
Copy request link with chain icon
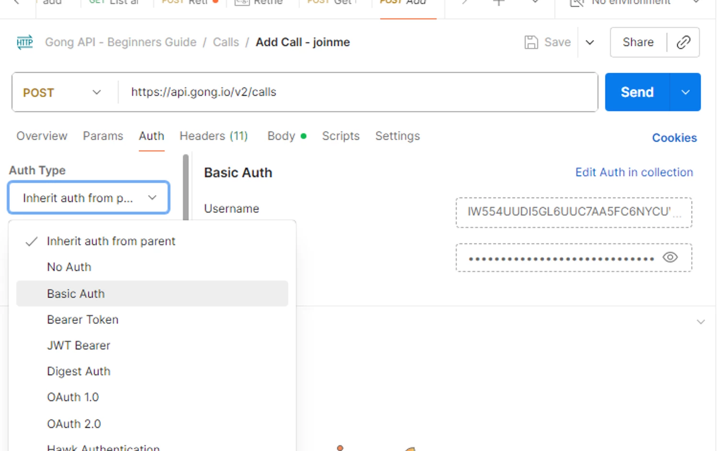(683, 42)
